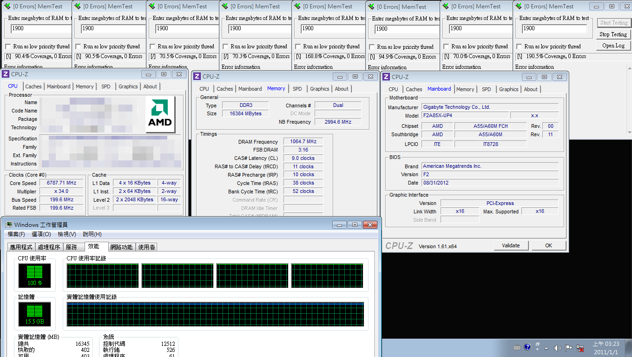Image resolution: width=632 pixels, height=357 pixels.
Task: Toggle low priority thread in the 90.4% coverage MemTest
Action: (8, 46)
